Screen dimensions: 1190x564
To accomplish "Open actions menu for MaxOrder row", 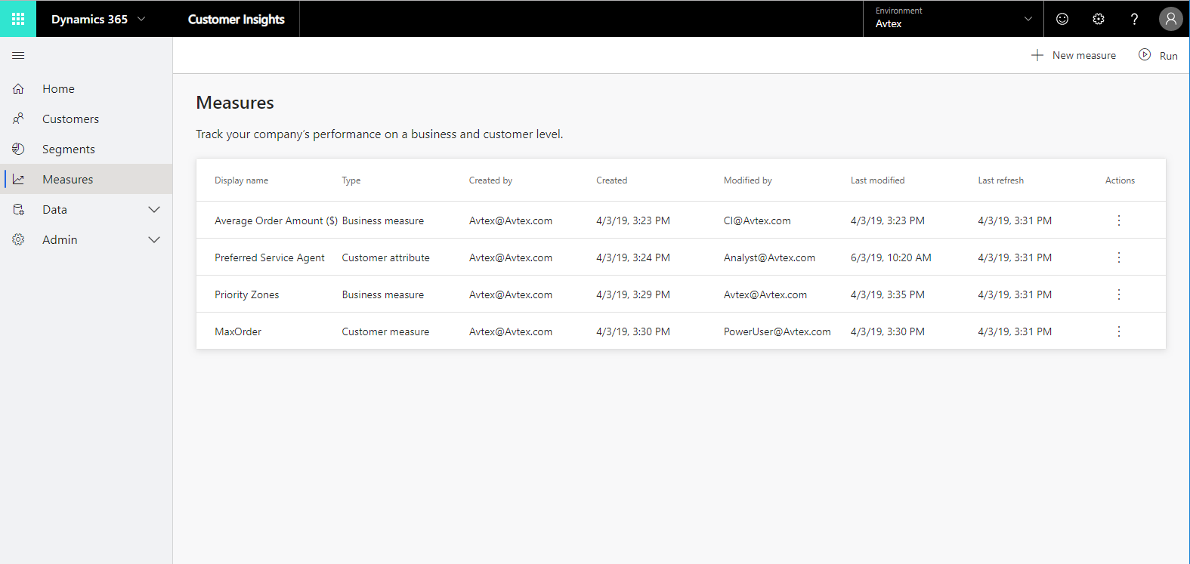I will 1119,331.
